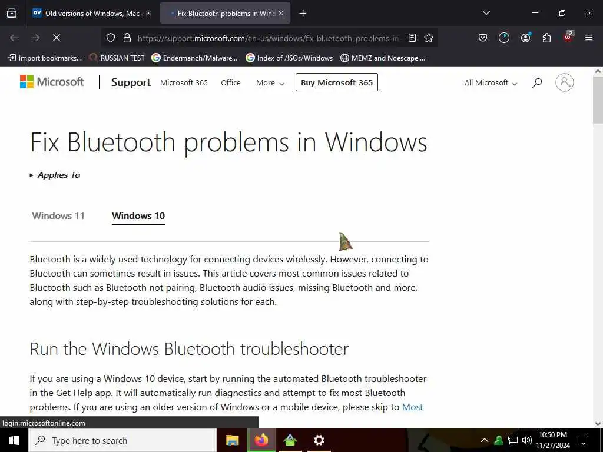Open Firefox account icon
Image resolution: width=603 pixels, height=452 pixels.
[x=525, y=38]
